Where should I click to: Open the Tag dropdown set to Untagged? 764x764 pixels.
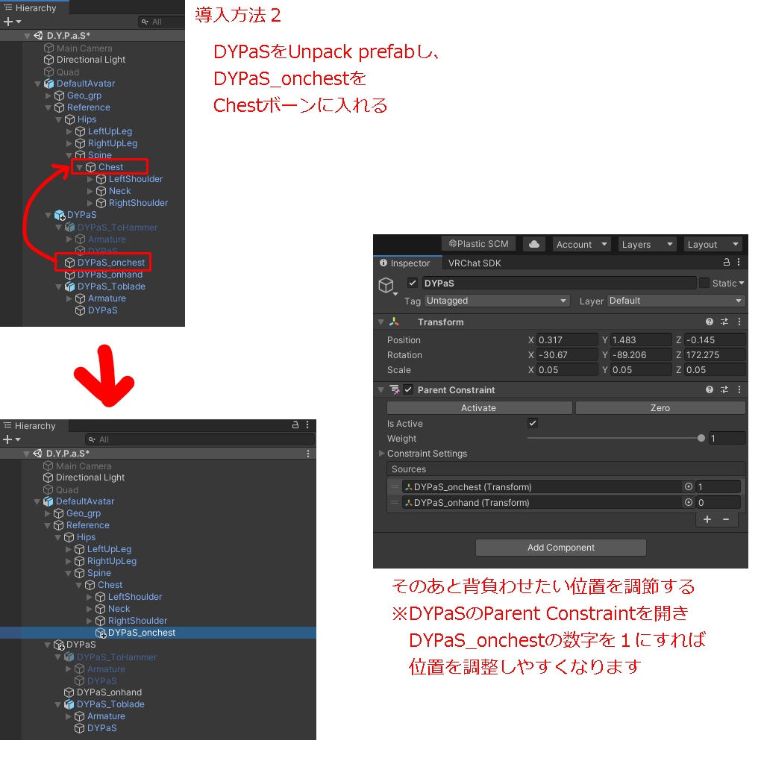pos(497,301)
